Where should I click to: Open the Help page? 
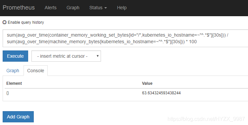(x=122, y=8)
